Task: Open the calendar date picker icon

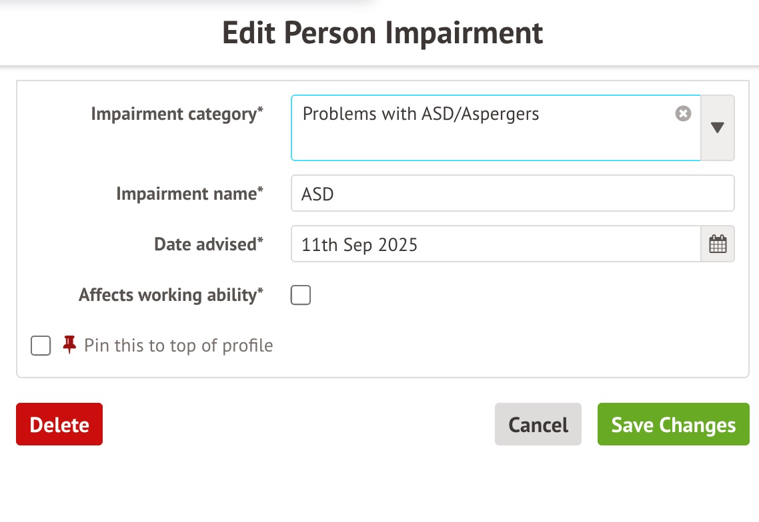Action: click(718, 244)
